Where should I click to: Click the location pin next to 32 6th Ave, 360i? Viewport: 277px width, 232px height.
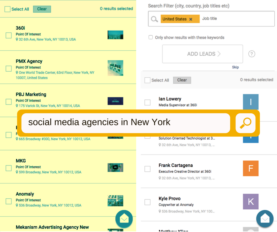click(x=17, y=39)
